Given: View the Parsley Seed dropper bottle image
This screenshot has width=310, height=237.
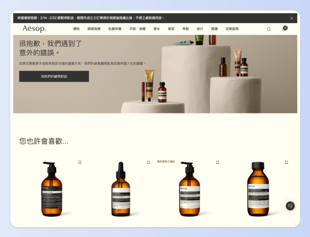Looking at the screenshot, I should (x=121, y=189).
